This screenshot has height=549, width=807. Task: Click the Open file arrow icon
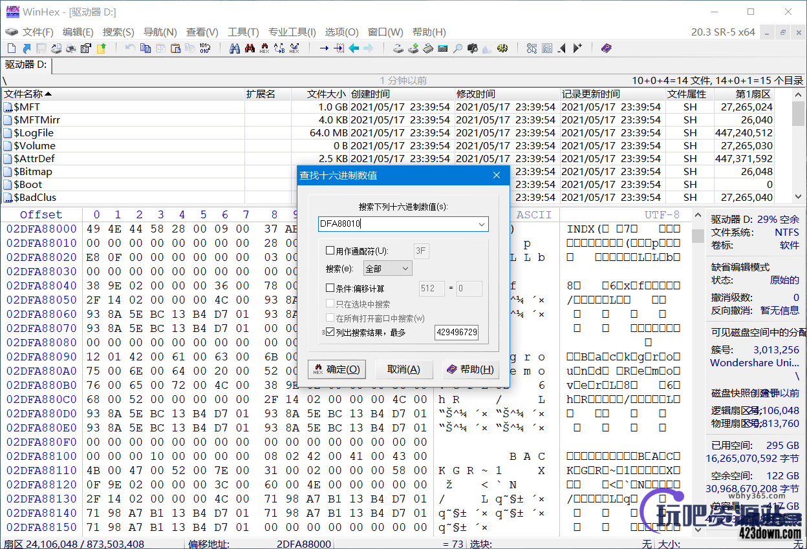pyautogui.click(x=27, y=48)
